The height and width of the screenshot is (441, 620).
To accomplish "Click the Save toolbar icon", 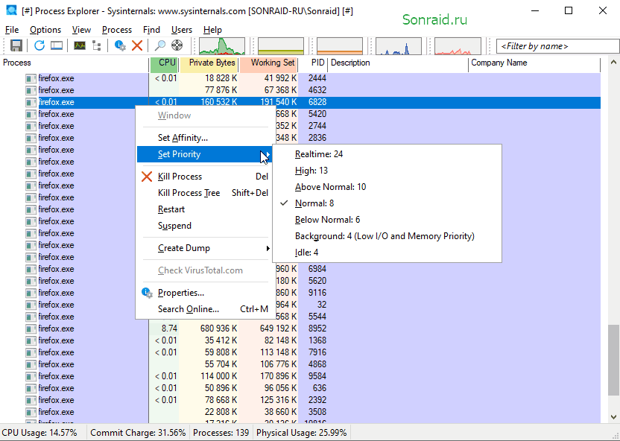I will [x=16, y=46].
